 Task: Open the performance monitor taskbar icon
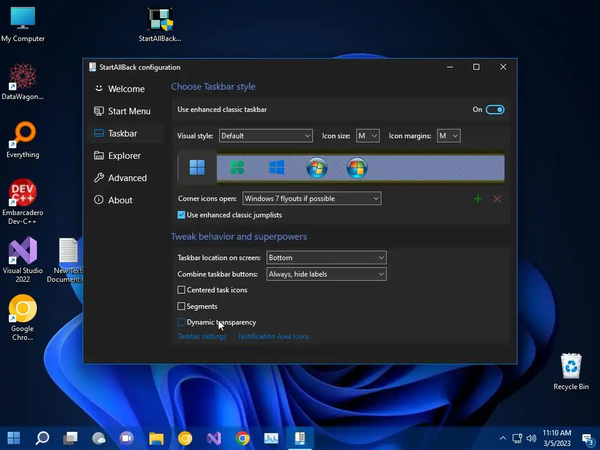(271, 438)
